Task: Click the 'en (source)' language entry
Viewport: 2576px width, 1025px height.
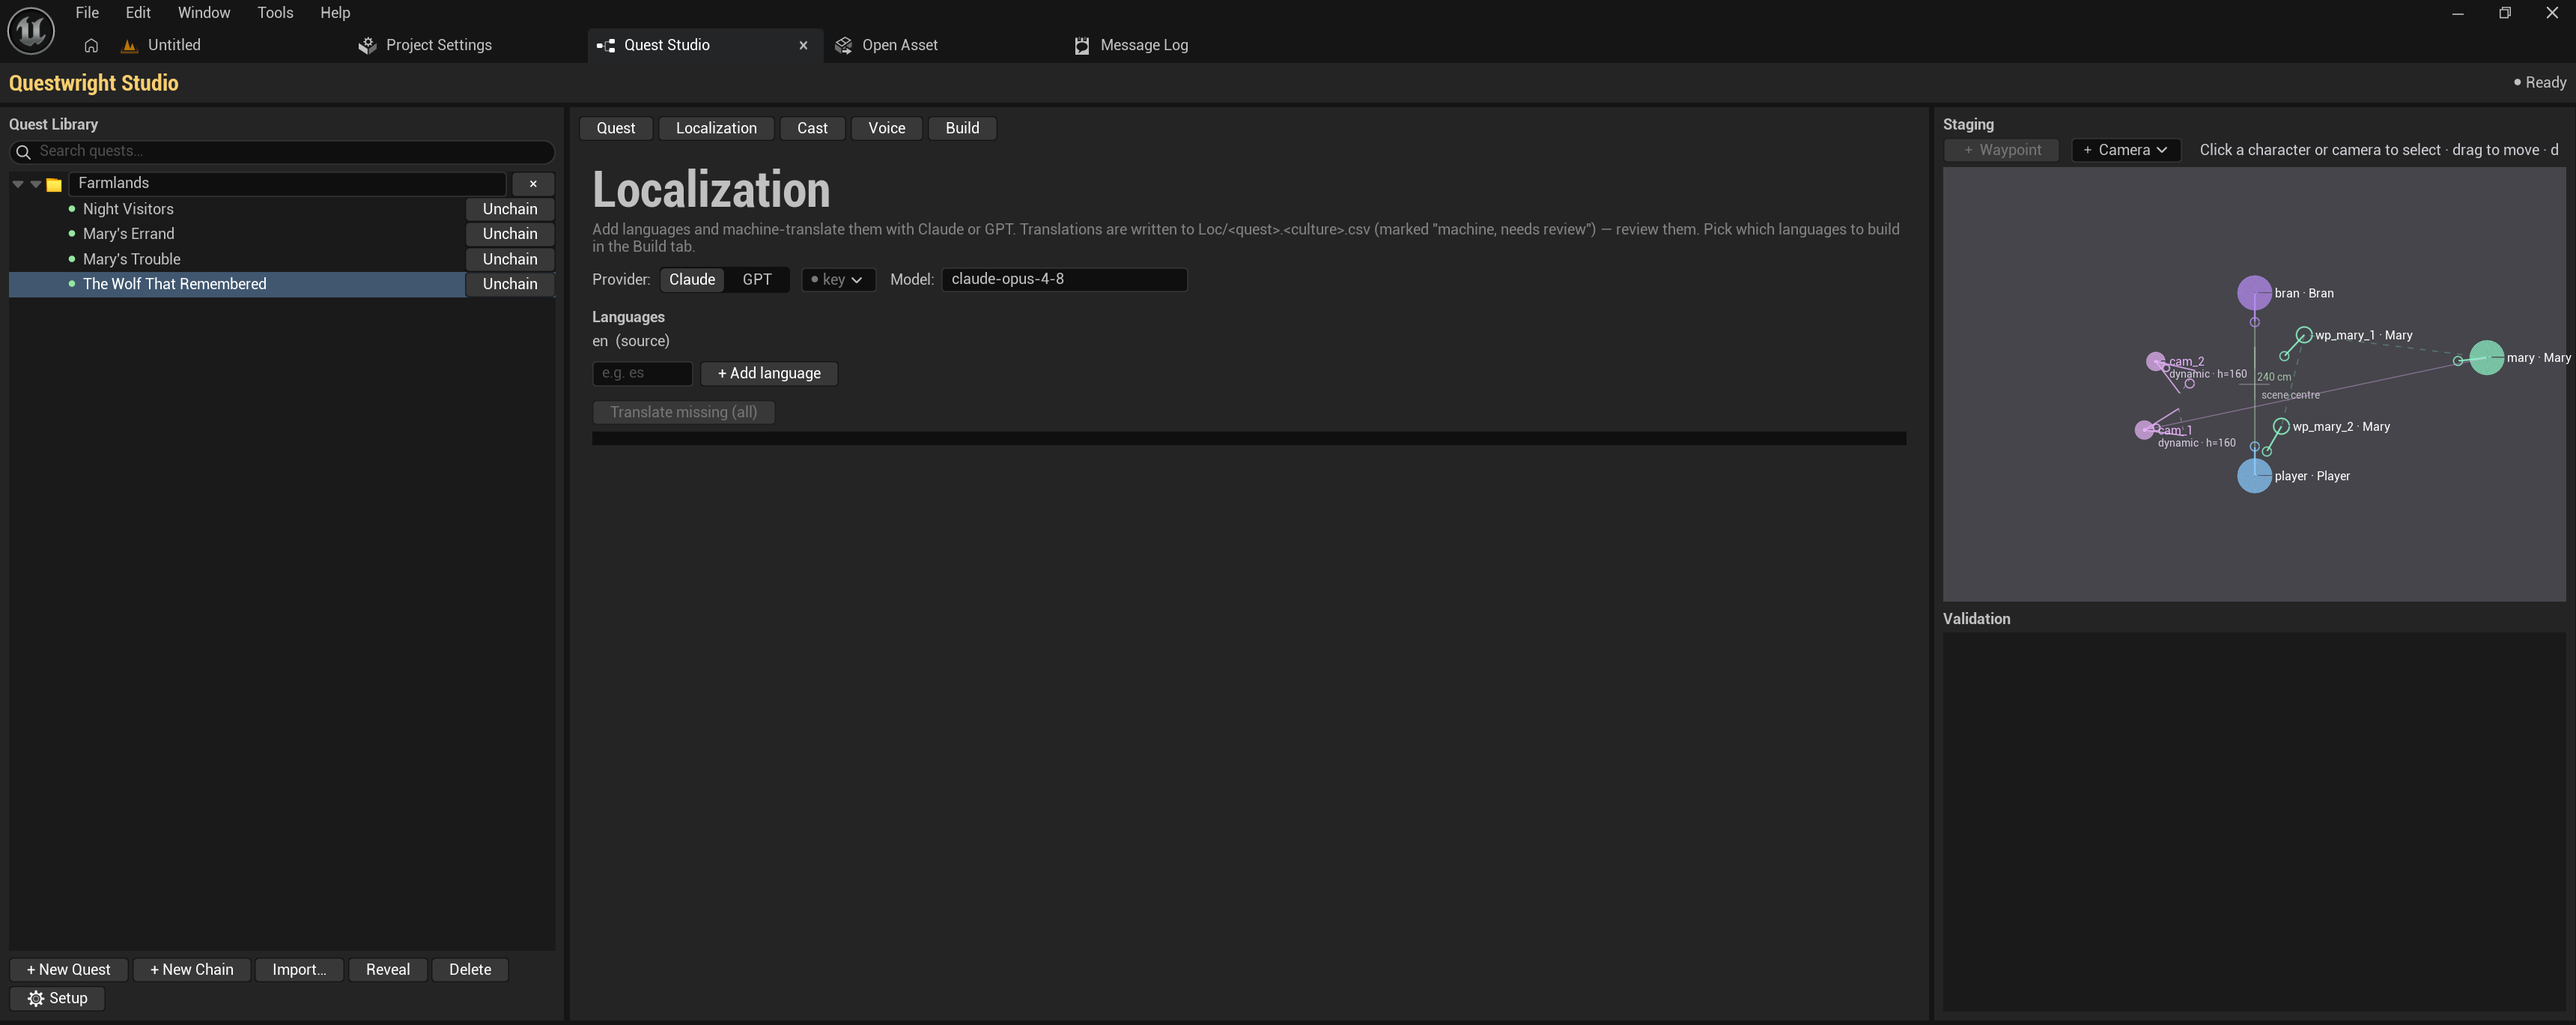Action: click(x=631, y=342)
